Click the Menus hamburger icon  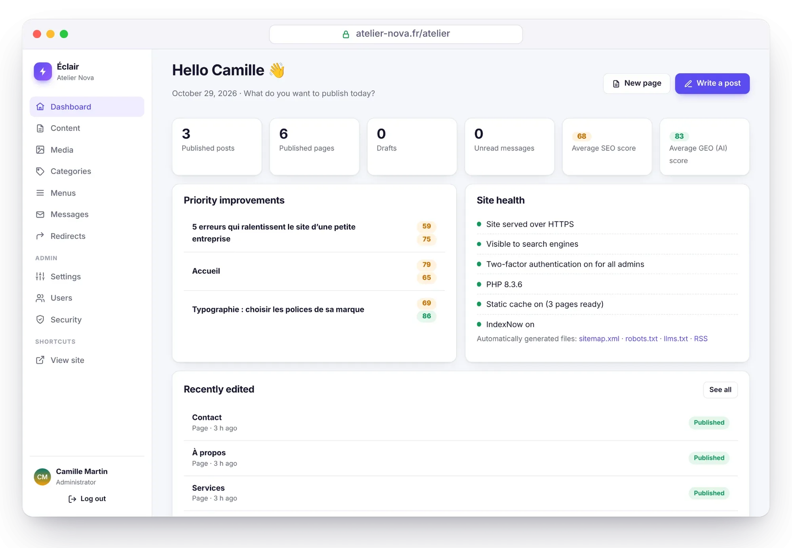point(40,193)
